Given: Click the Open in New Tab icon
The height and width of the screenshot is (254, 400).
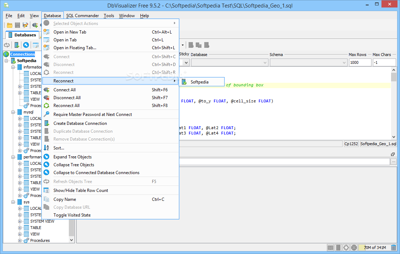Looking at the screenshot, I should (x=46, y=32).
